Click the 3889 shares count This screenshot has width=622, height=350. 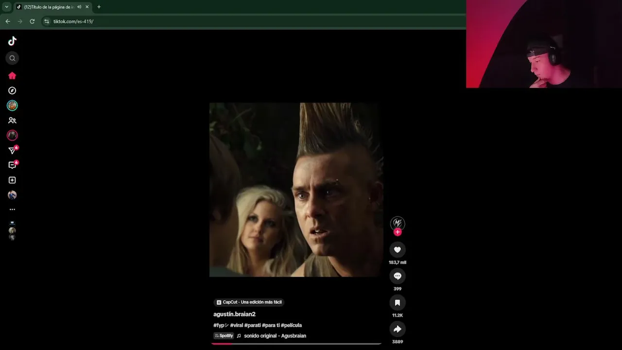397,342
